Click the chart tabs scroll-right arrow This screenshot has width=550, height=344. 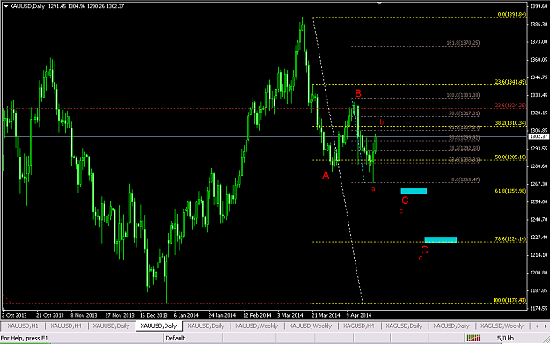tap(546, 326)
